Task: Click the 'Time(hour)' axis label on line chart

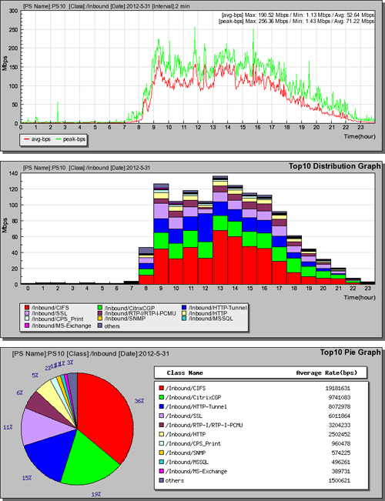Action: (360, 136)
